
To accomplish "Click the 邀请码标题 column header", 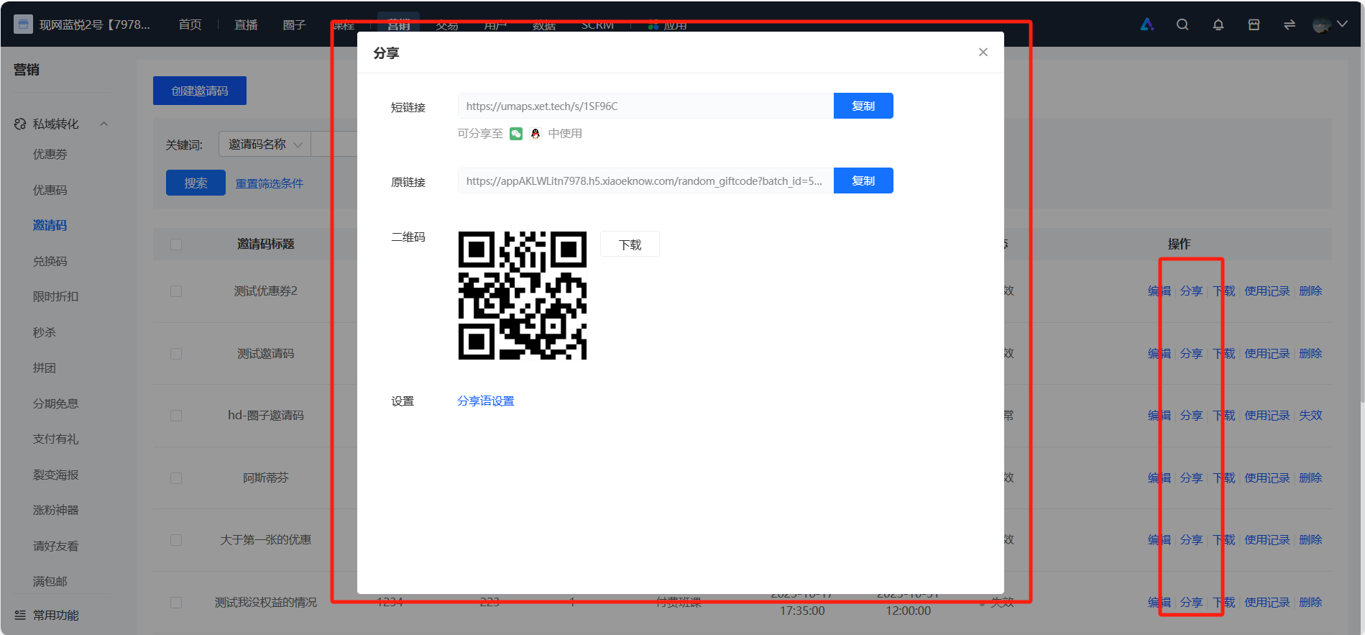I will coord(266,244).
